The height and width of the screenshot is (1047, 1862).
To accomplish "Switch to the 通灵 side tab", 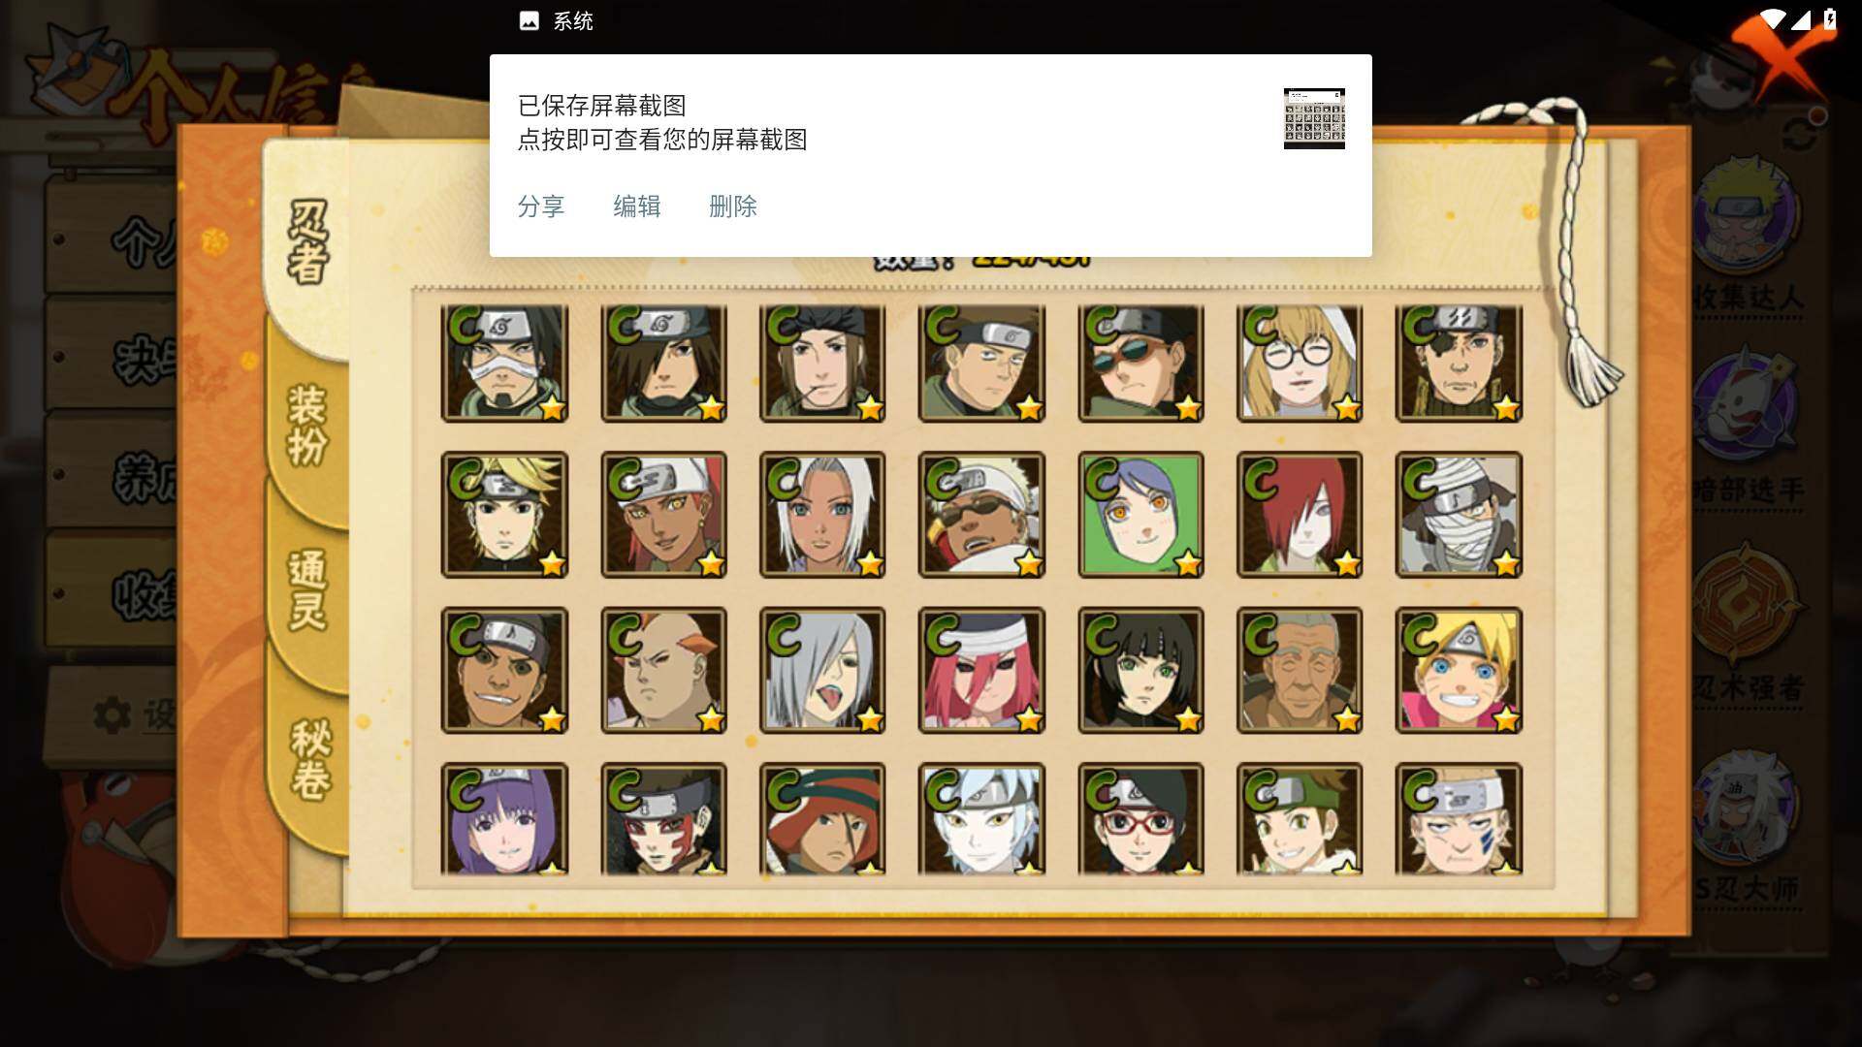I will pos(308,589).
